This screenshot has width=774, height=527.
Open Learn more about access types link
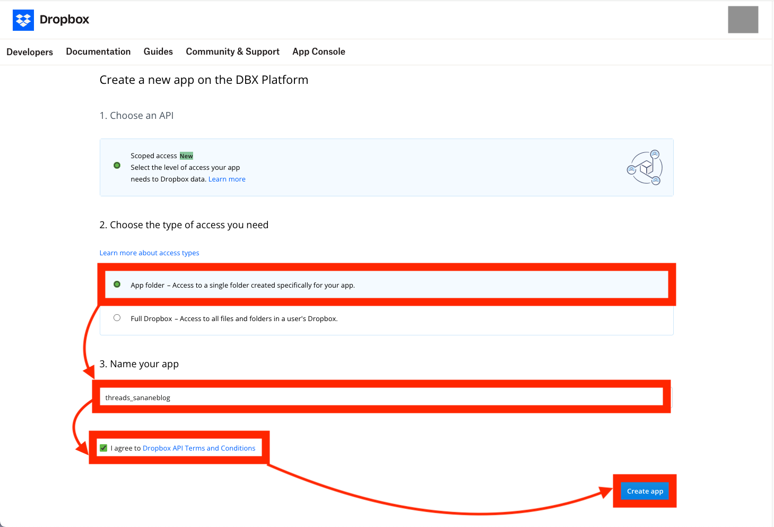[x=149, y=253]
